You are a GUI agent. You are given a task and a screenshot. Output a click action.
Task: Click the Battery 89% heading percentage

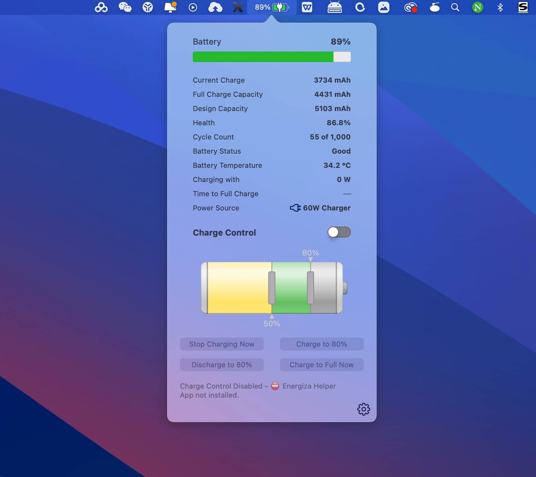(341, 42)
